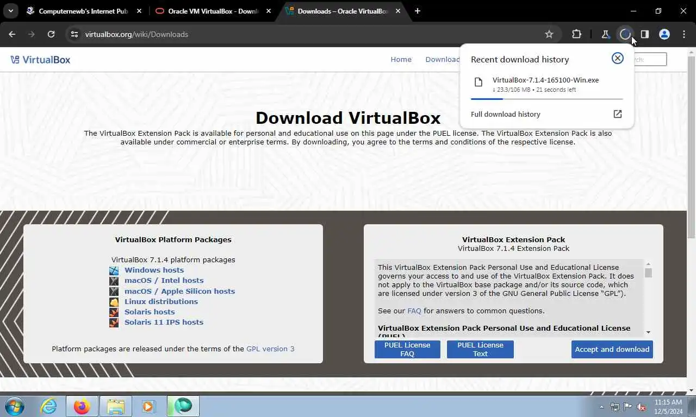The image size is (696, 417).
Task: Open Linux distributions link
Action: pyautogui.click(x=161, y=301)
